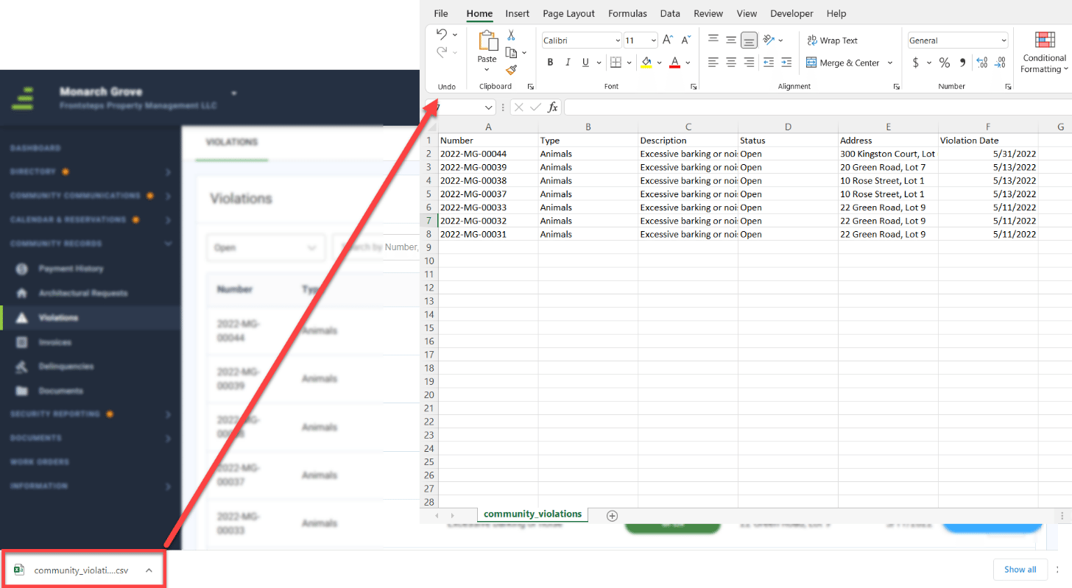The image size is (1072, 588).
Task: Select column F header
Action: (x=988, y=127)
